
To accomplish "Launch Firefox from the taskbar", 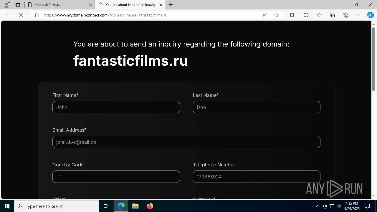I will [x=150, y=206].
